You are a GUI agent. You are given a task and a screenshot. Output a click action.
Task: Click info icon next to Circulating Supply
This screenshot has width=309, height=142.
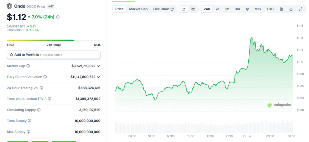(x=39, y=110)
